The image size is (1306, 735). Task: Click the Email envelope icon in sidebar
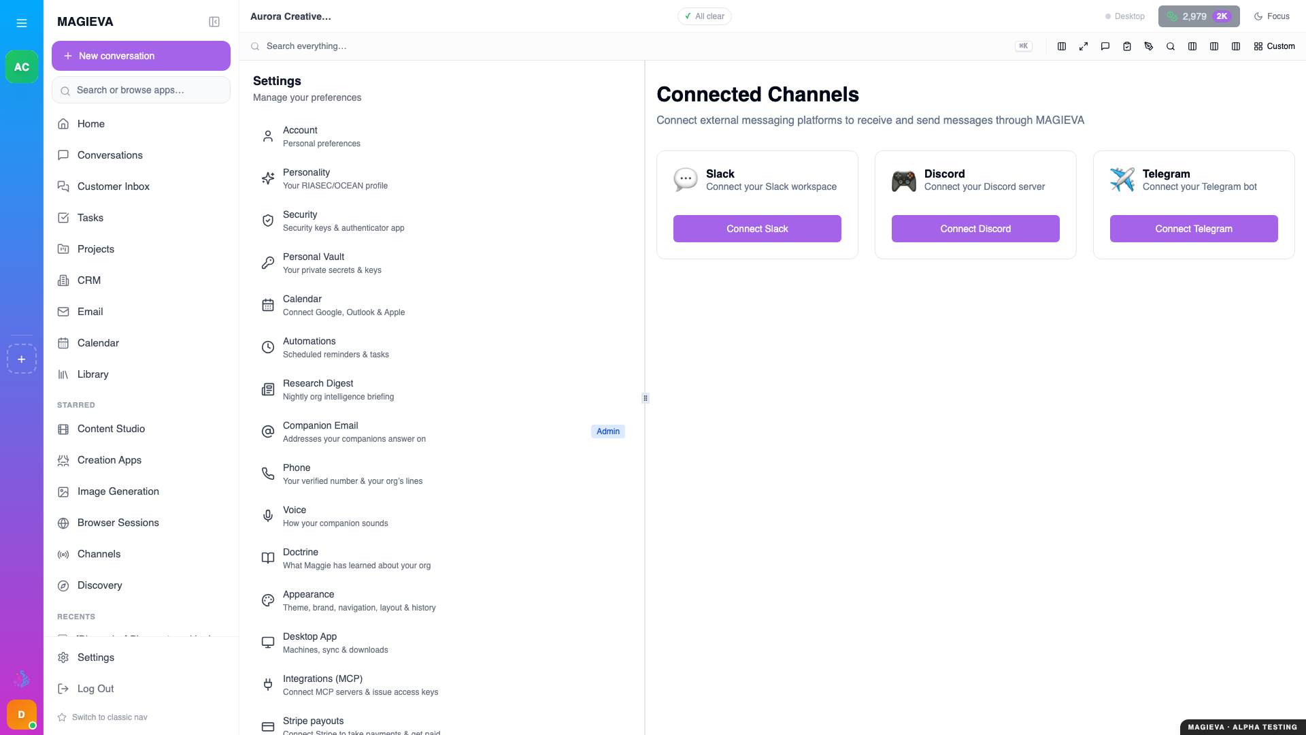coord(63,312)
